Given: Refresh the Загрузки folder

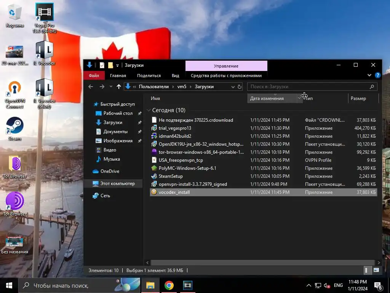Looking at the screenshot, I should coord(239,87).
